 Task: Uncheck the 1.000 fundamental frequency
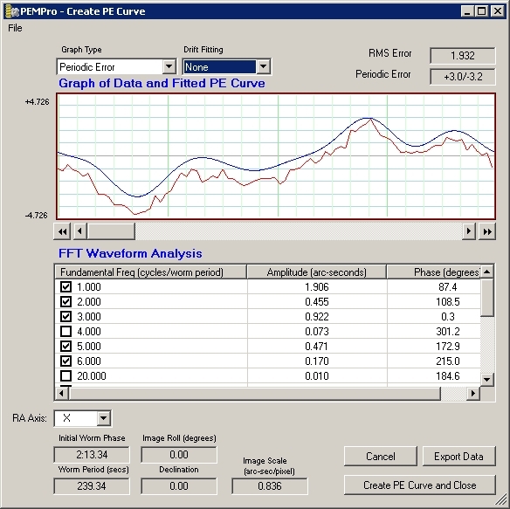tap(66, 287)
